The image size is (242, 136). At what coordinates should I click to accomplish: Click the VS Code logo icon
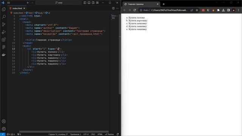coord(3,3)
